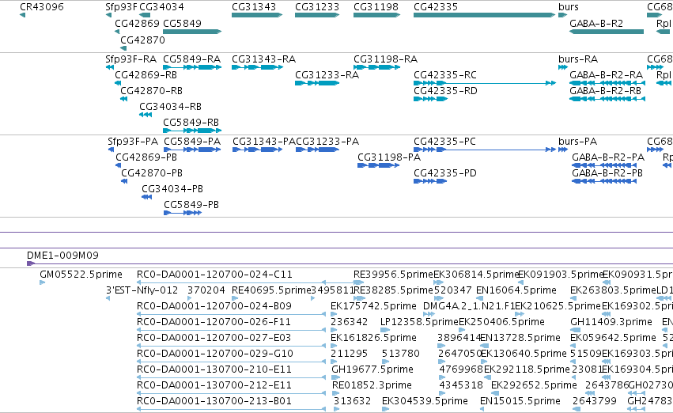Click the RE40695.5prime EST label
673x413 pixels.
click(270, 290)
